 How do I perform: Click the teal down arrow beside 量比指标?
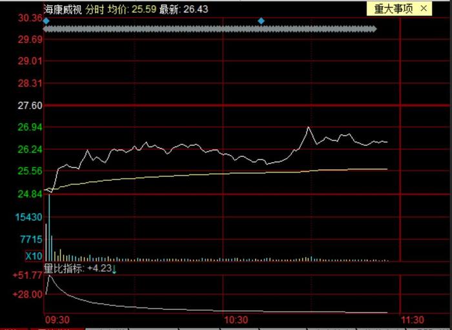114,269
